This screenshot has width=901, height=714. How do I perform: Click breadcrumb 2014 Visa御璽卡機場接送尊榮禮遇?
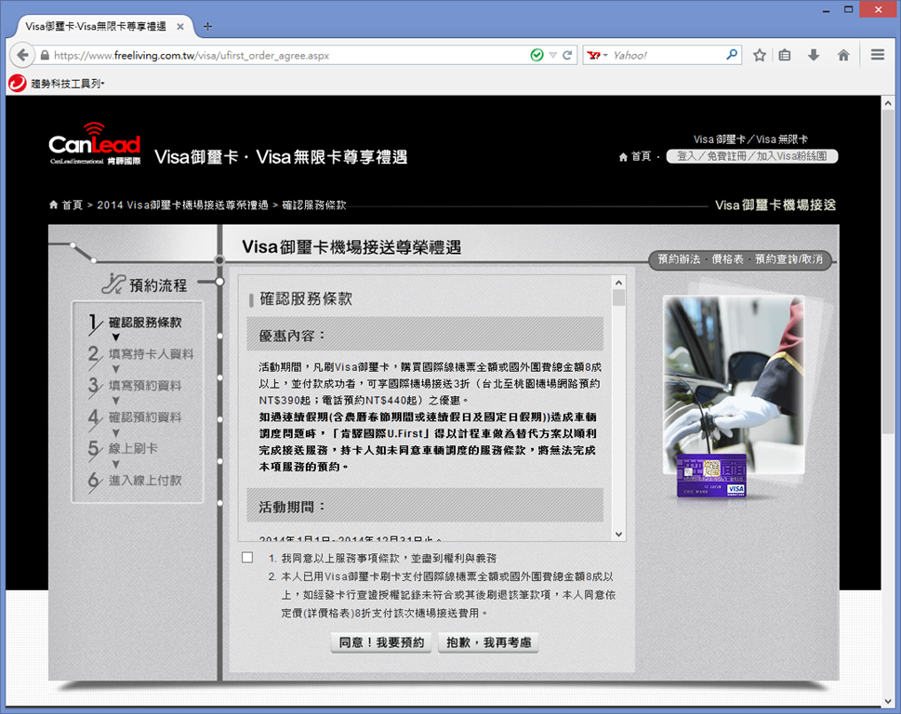click(182, 205)
